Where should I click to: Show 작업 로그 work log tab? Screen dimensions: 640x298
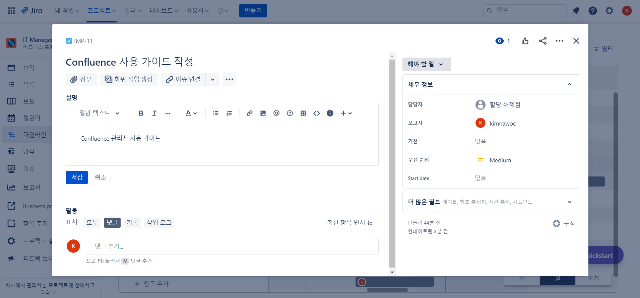[x=159, y=223]
